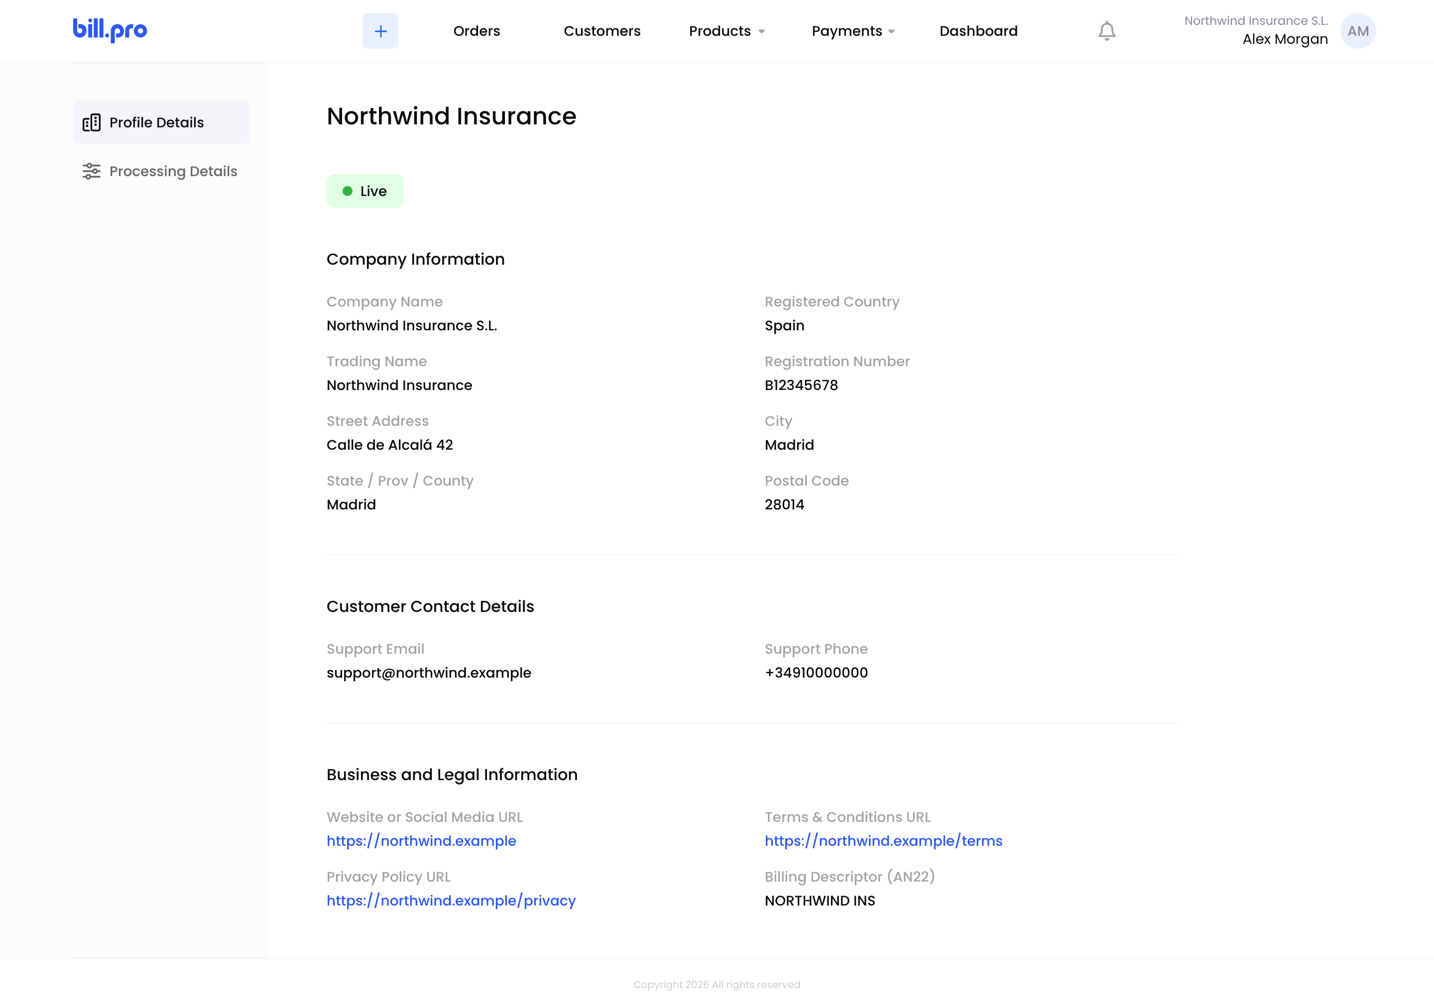Click the 'Spain' registered country value

784,326
